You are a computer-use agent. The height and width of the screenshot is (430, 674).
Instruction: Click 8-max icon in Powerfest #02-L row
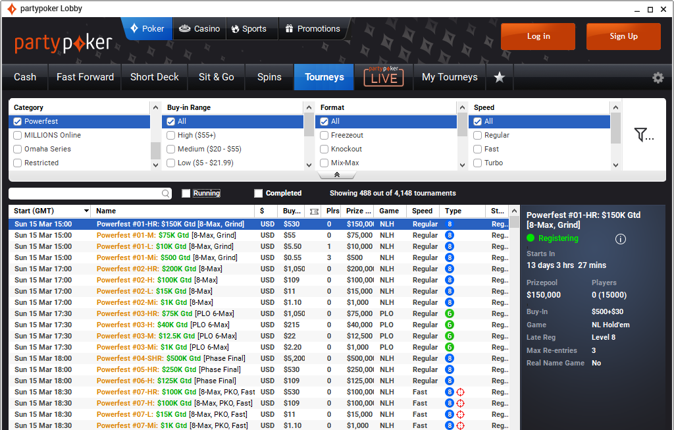(x=449, y=291)
